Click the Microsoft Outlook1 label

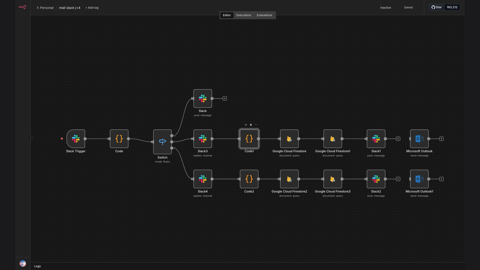(x=419, y=191)
